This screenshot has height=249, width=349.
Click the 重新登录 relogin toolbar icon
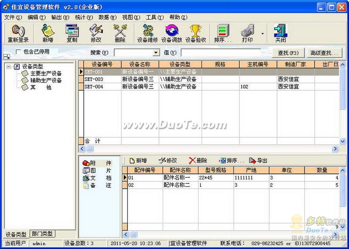(x=18, y=30)
